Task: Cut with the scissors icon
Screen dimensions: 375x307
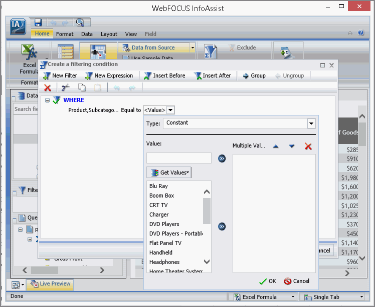Action: (65, 88)
